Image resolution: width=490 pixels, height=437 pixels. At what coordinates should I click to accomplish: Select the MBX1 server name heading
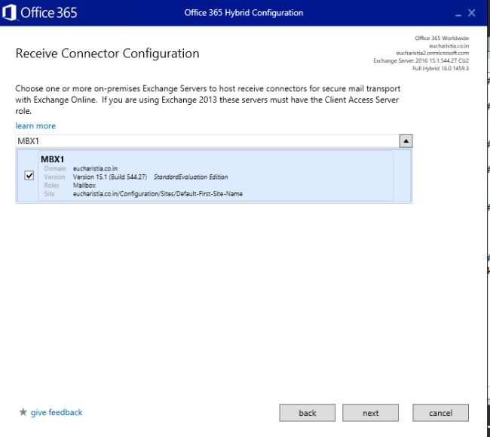pyautogui.click(x=53, y=159)
